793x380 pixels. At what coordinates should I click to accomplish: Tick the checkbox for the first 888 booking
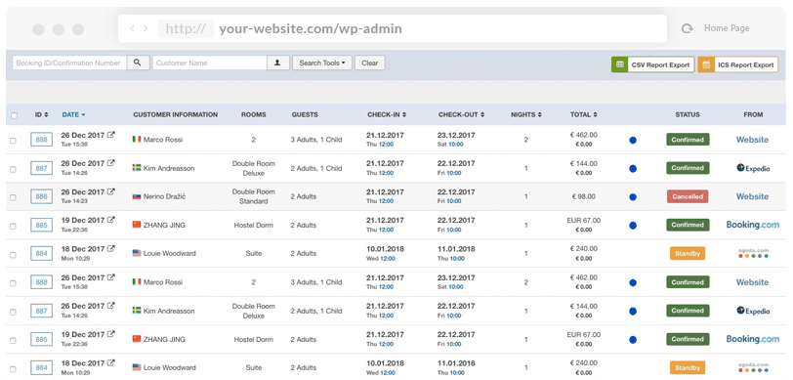13,141
